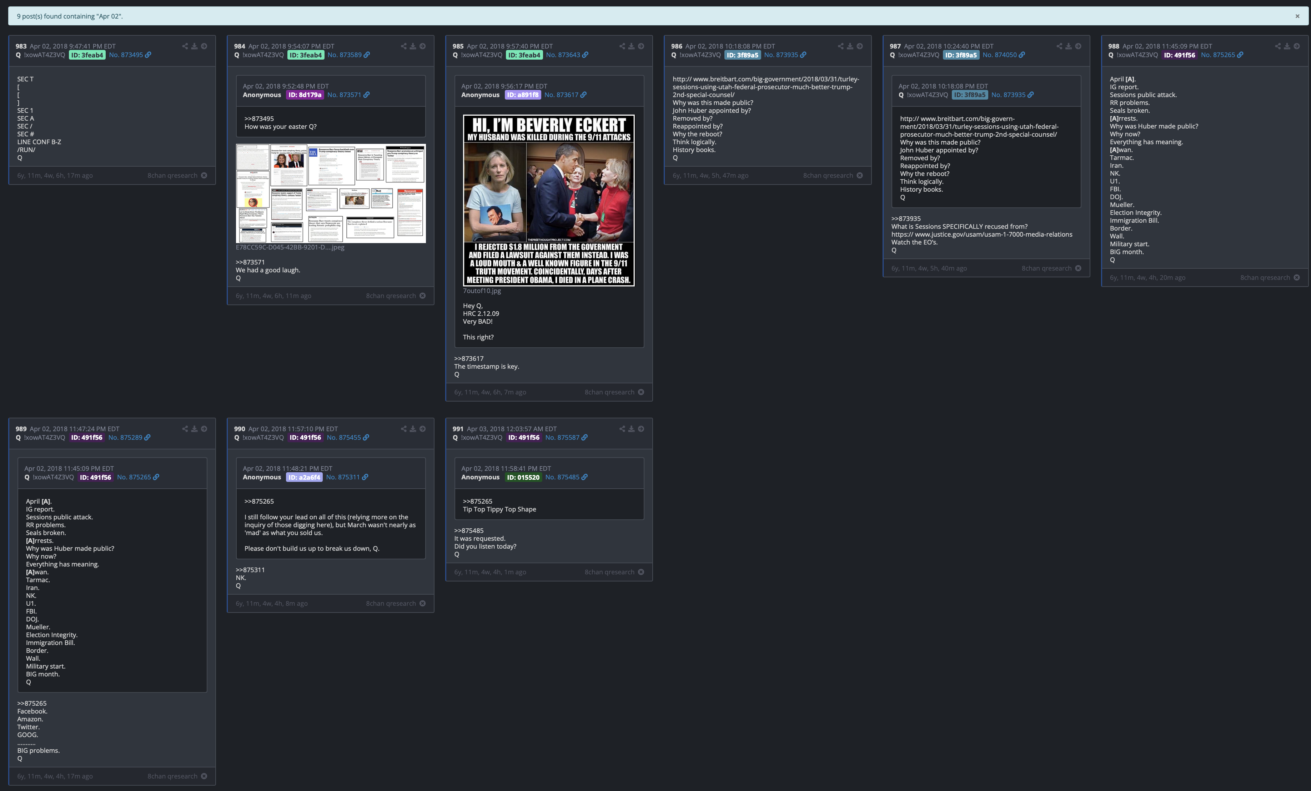This screenshot has width=1311, height=791.
Task: Share post 988 via share icon
Action: (x=1278, y=46)
